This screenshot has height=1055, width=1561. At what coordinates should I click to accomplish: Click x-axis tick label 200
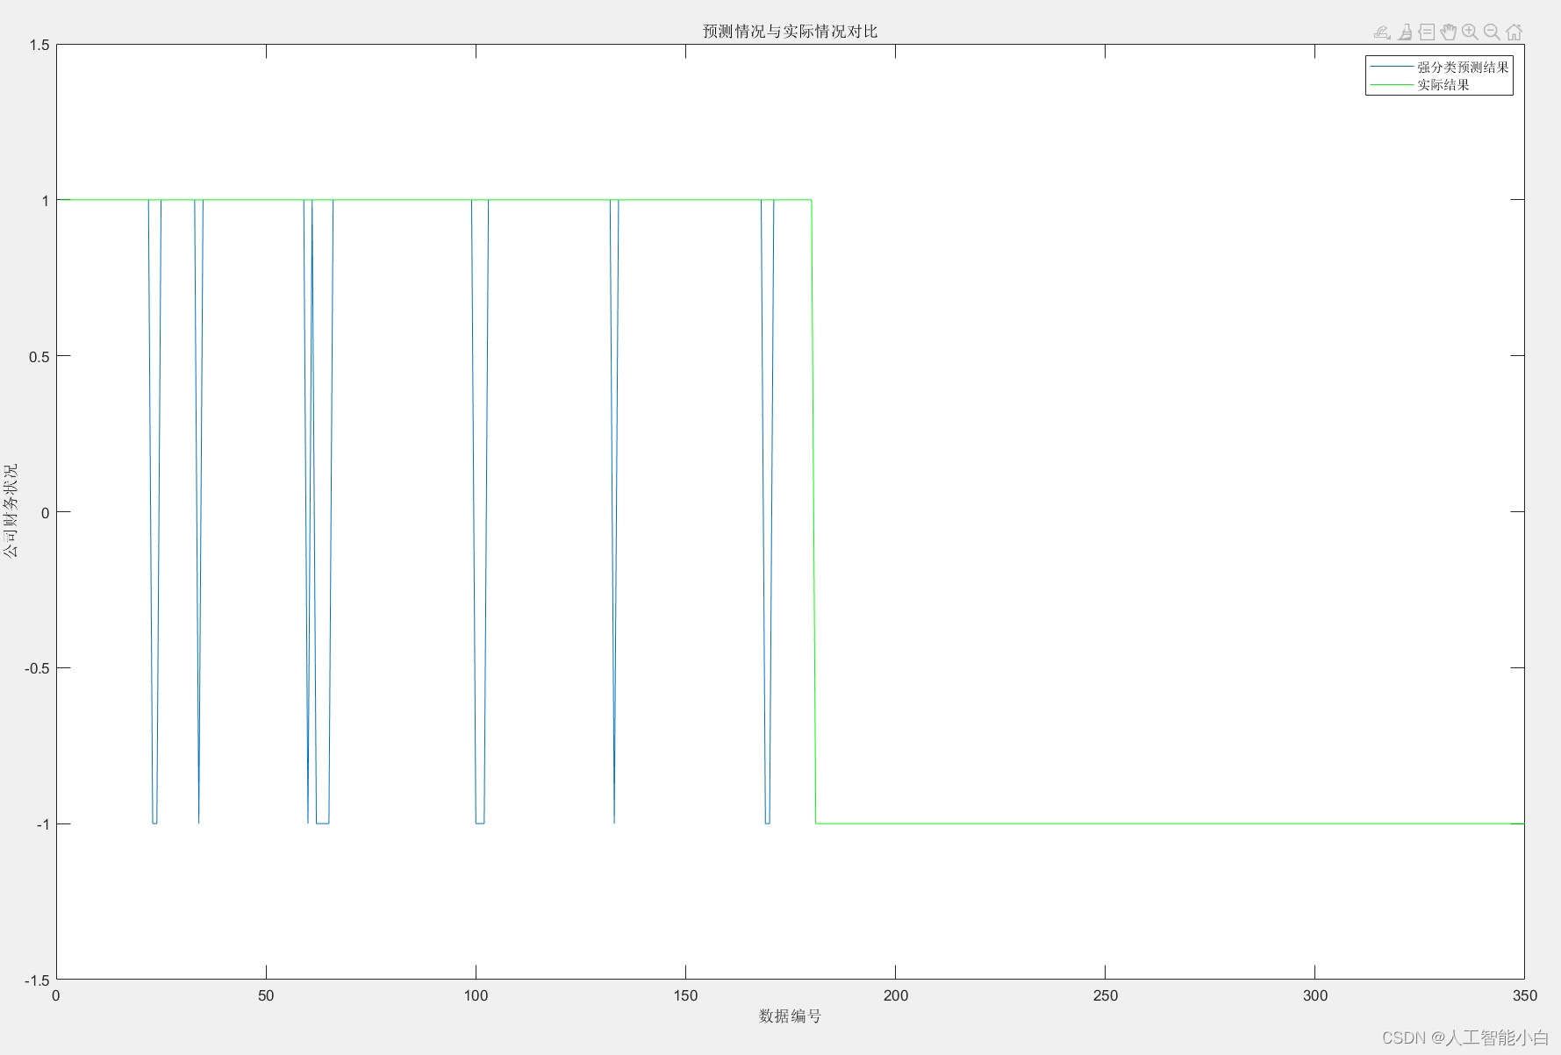click(896, 995)
